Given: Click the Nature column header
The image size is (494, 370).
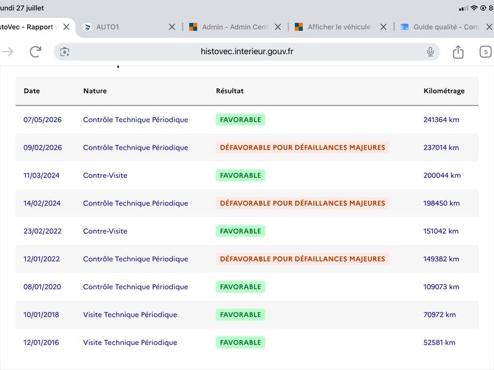Looking at the screenshot, I should click(x=95, y=91).
